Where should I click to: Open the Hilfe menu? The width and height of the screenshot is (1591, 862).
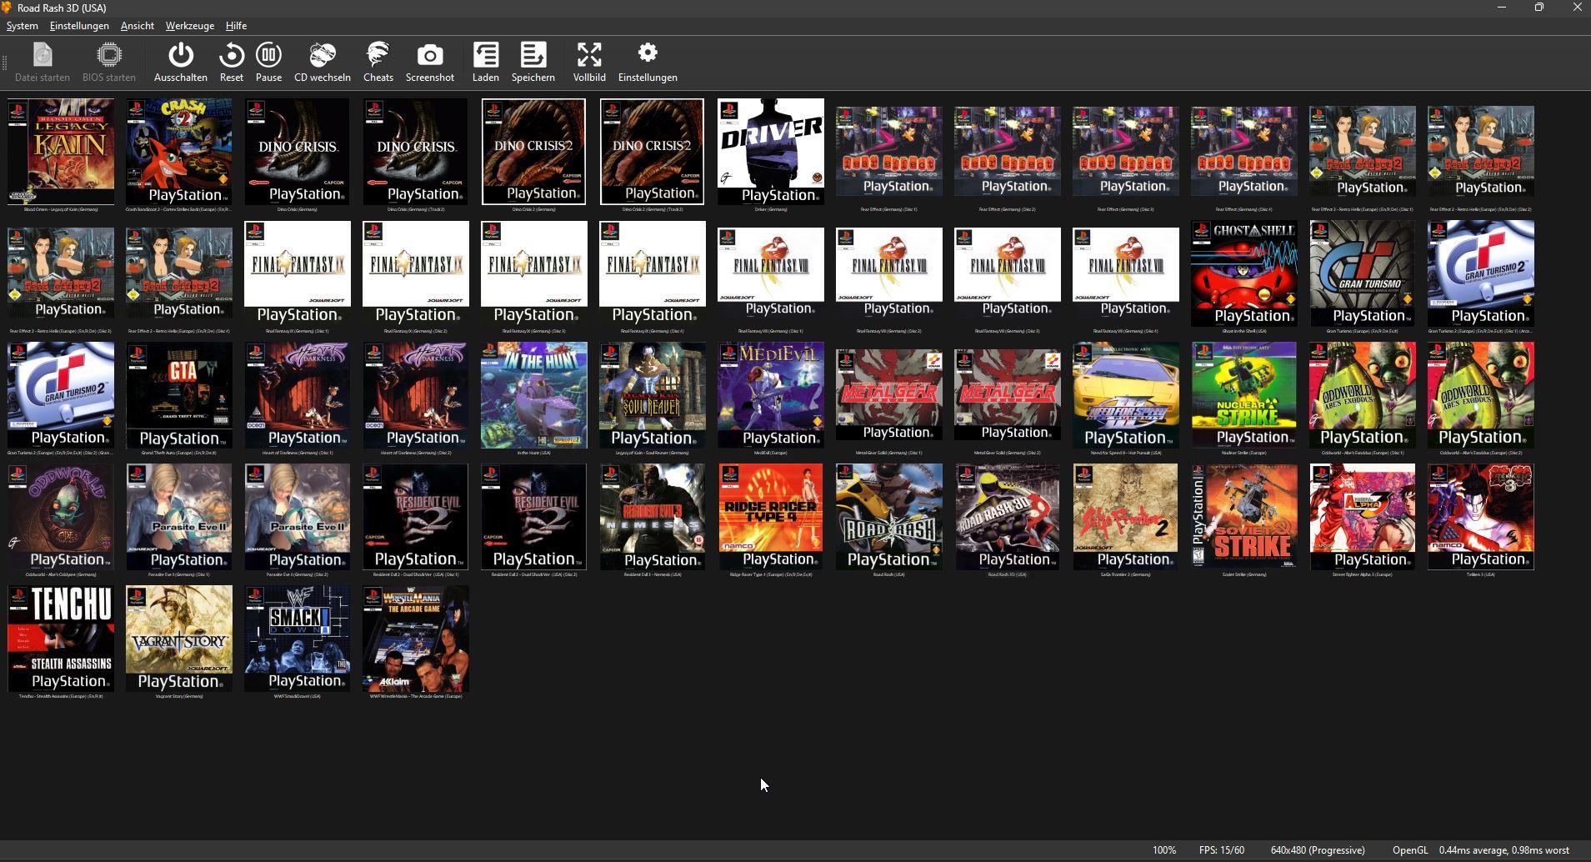[x=236, y=26]
